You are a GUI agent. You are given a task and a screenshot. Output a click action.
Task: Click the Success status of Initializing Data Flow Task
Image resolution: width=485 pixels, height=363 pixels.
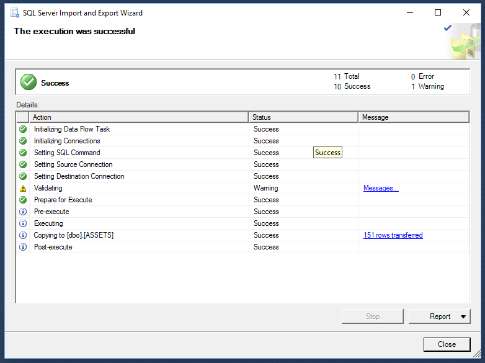pyautogui.click(x=266, y=129)
